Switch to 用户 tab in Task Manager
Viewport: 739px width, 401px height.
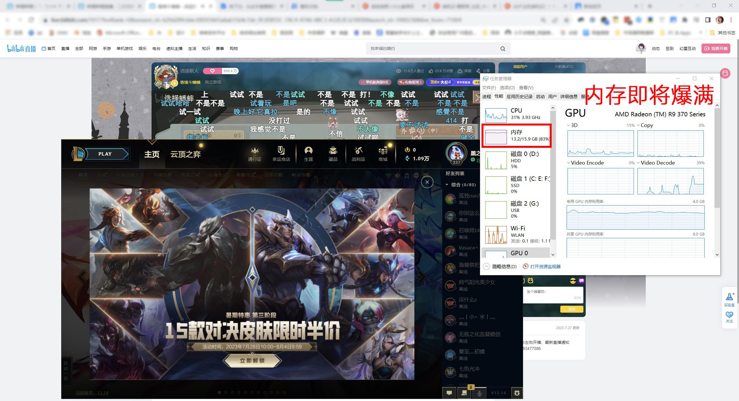[x=552, y=96]
